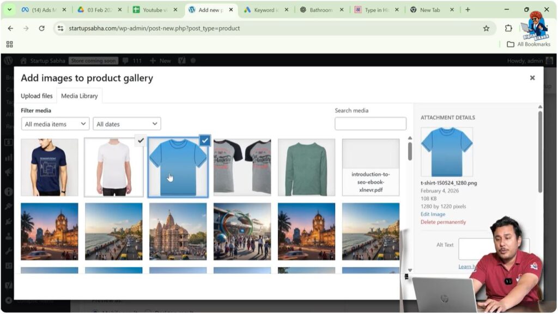Switch to the Upload files tab
Screen dimensions: 558x314
tap(37, 95)
